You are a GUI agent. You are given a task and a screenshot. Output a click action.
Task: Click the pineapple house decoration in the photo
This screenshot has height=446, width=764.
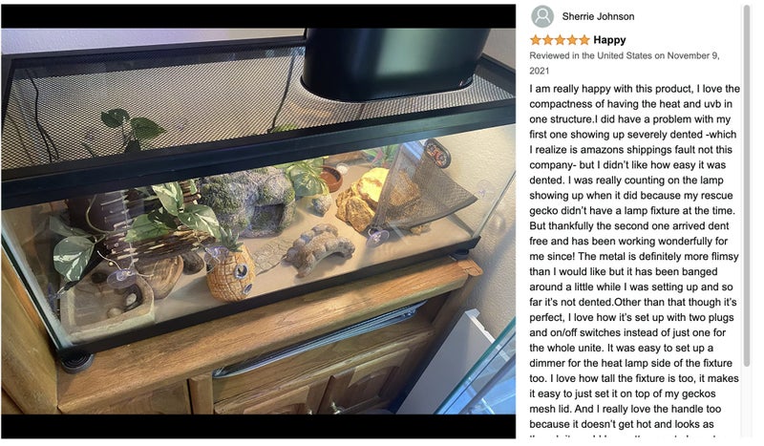[x=231, y=272]
